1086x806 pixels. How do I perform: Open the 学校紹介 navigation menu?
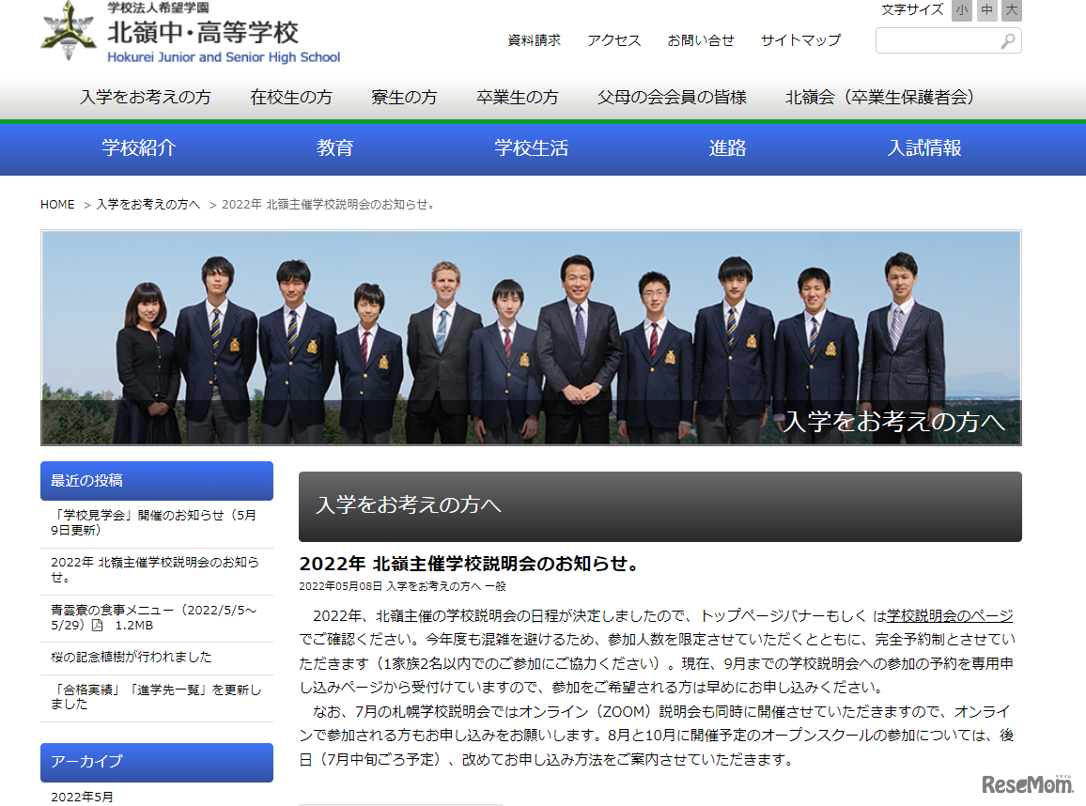coord(138,148)
